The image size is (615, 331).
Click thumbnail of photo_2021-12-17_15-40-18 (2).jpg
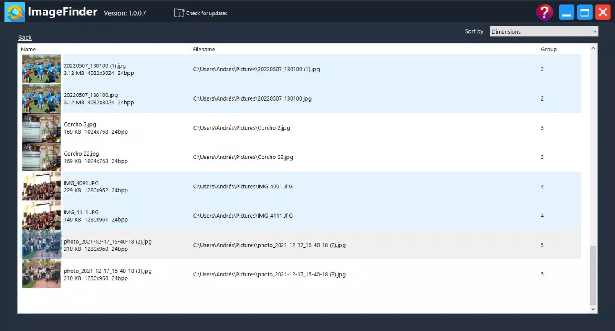(41, 245)
